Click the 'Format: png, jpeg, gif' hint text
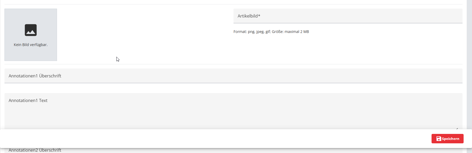Screen dimensions: 472x153 point(252,32)
